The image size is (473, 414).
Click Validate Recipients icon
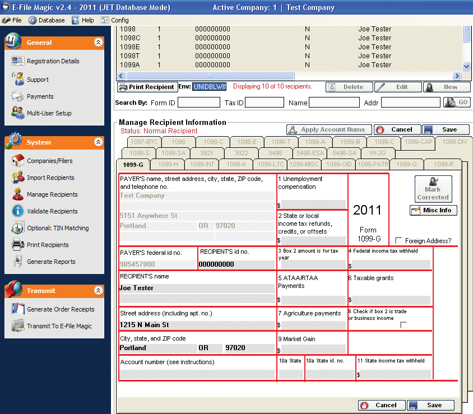(x=17, y=211)
